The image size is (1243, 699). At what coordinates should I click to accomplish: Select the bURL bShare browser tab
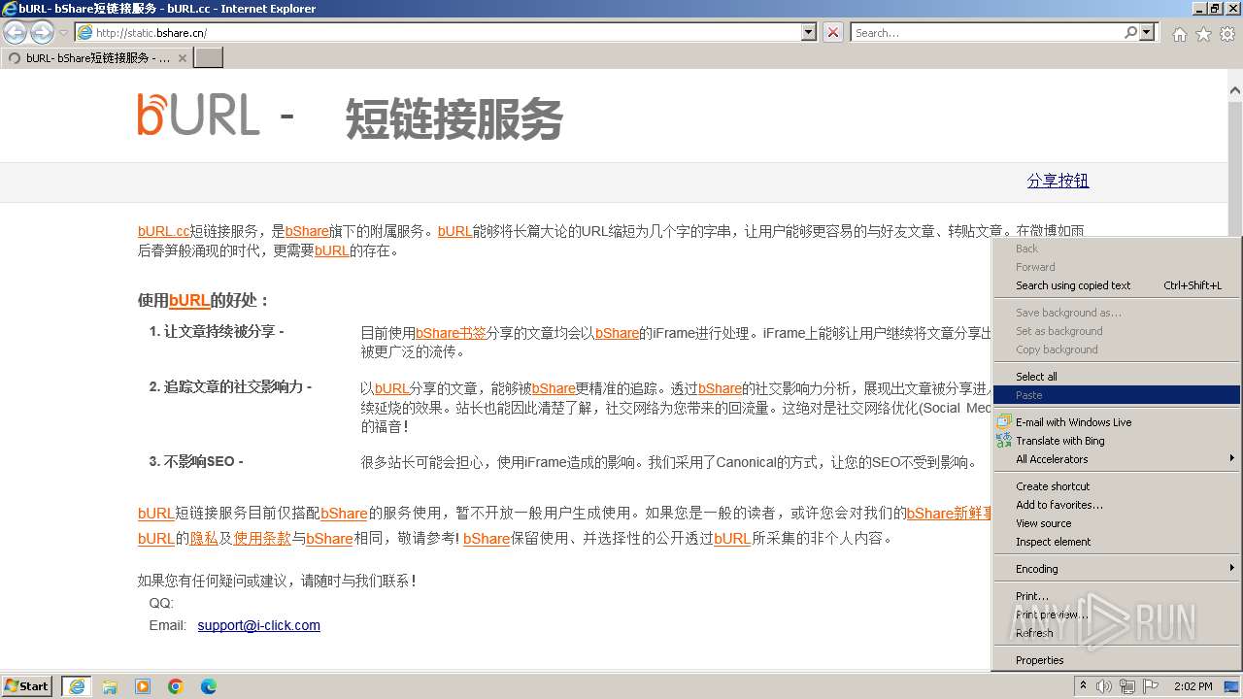97,57
